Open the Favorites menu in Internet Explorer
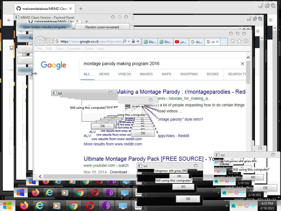The height and width of the screenshot is (211, 281). [74, 49]
